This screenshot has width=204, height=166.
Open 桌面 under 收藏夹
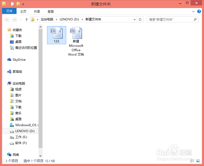click(16, 42)
